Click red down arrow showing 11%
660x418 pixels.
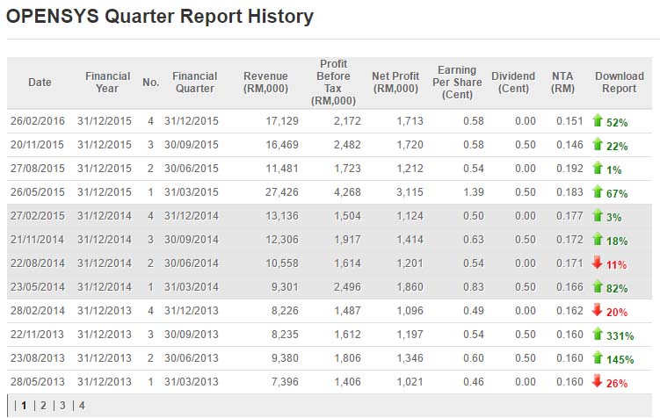coord(598,263)
